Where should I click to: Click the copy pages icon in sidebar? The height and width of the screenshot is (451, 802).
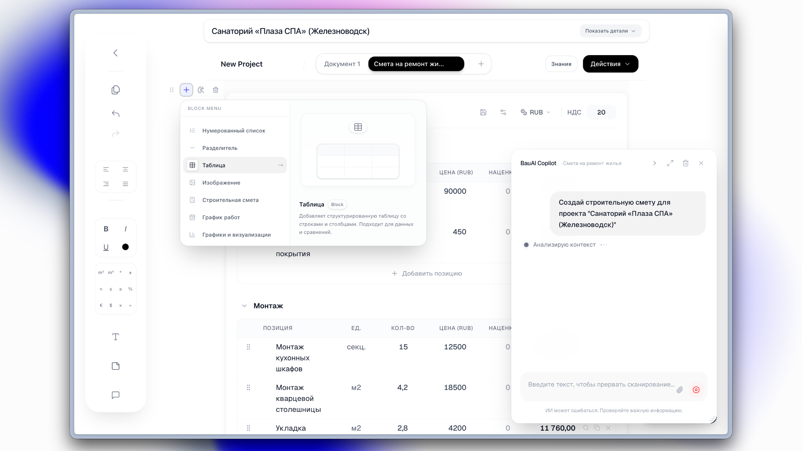116,90
